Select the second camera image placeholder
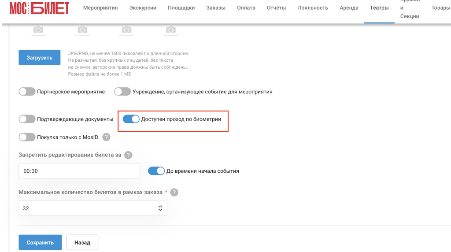 (x=82, y=31)
